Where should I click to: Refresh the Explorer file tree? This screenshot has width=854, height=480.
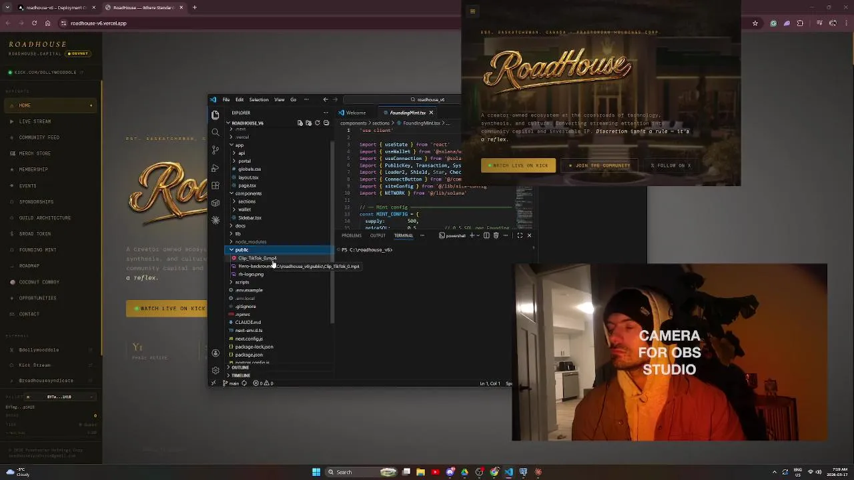click(x=317, y=123)
